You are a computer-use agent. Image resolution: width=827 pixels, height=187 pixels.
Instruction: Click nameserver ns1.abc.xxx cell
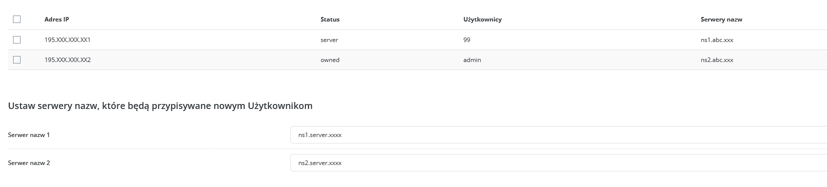pyautogui.click(x=717, y=39)
